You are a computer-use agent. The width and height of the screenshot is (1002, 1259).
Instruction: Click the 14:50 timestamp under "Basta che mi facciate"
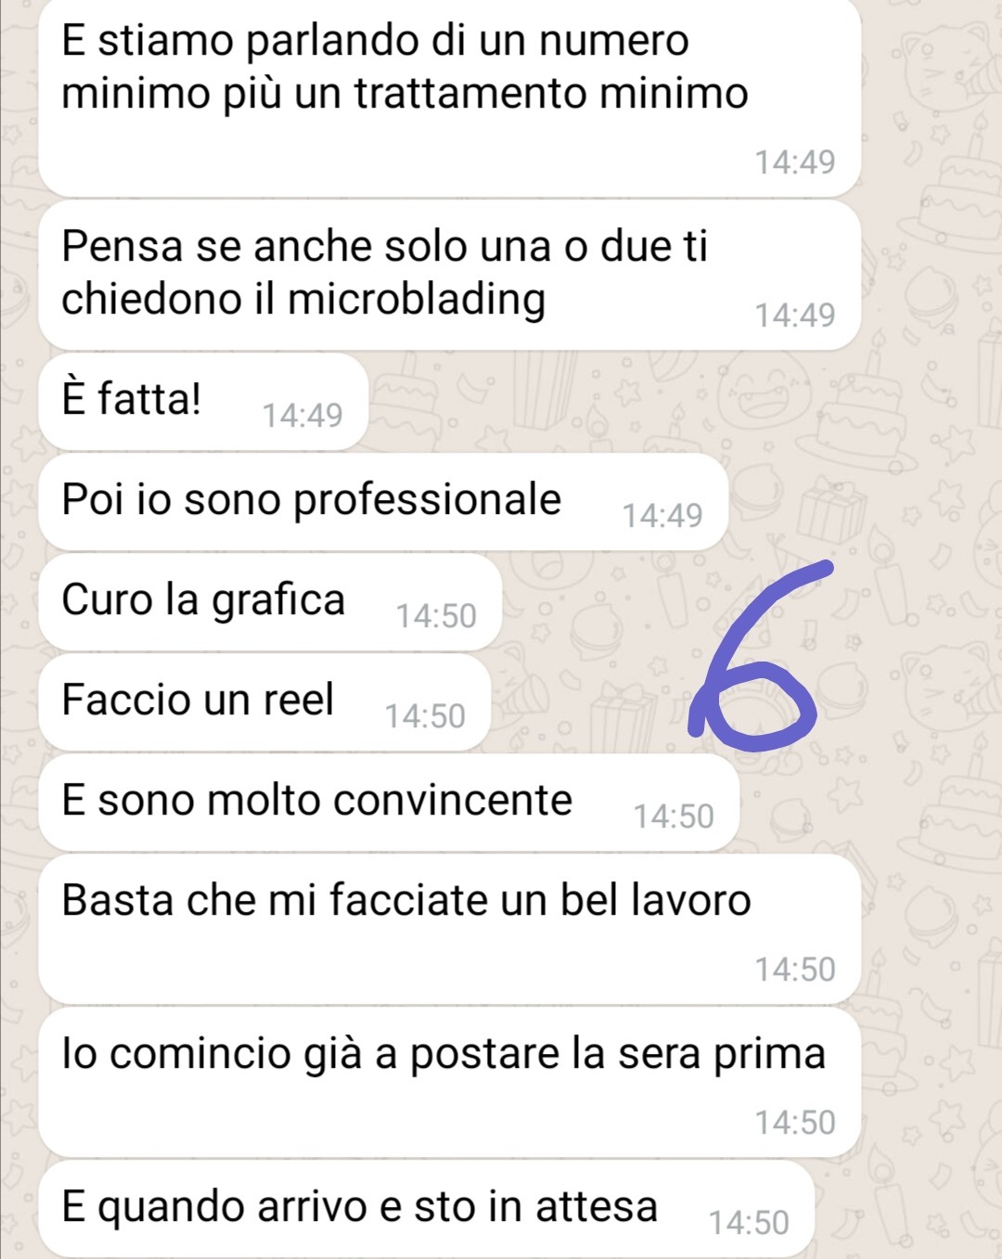tap(795, 969)
